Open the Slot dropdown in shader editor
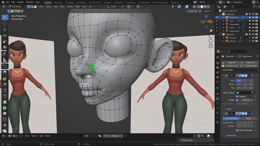The height and width of the screenshot is (146, 260). click(90, 136)
